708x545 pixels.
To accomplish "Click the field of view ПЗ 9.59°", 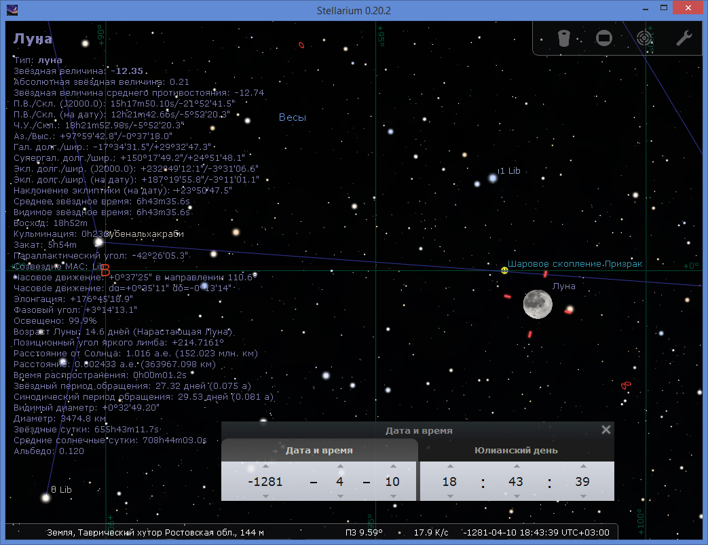I will (x=364, y=532).
